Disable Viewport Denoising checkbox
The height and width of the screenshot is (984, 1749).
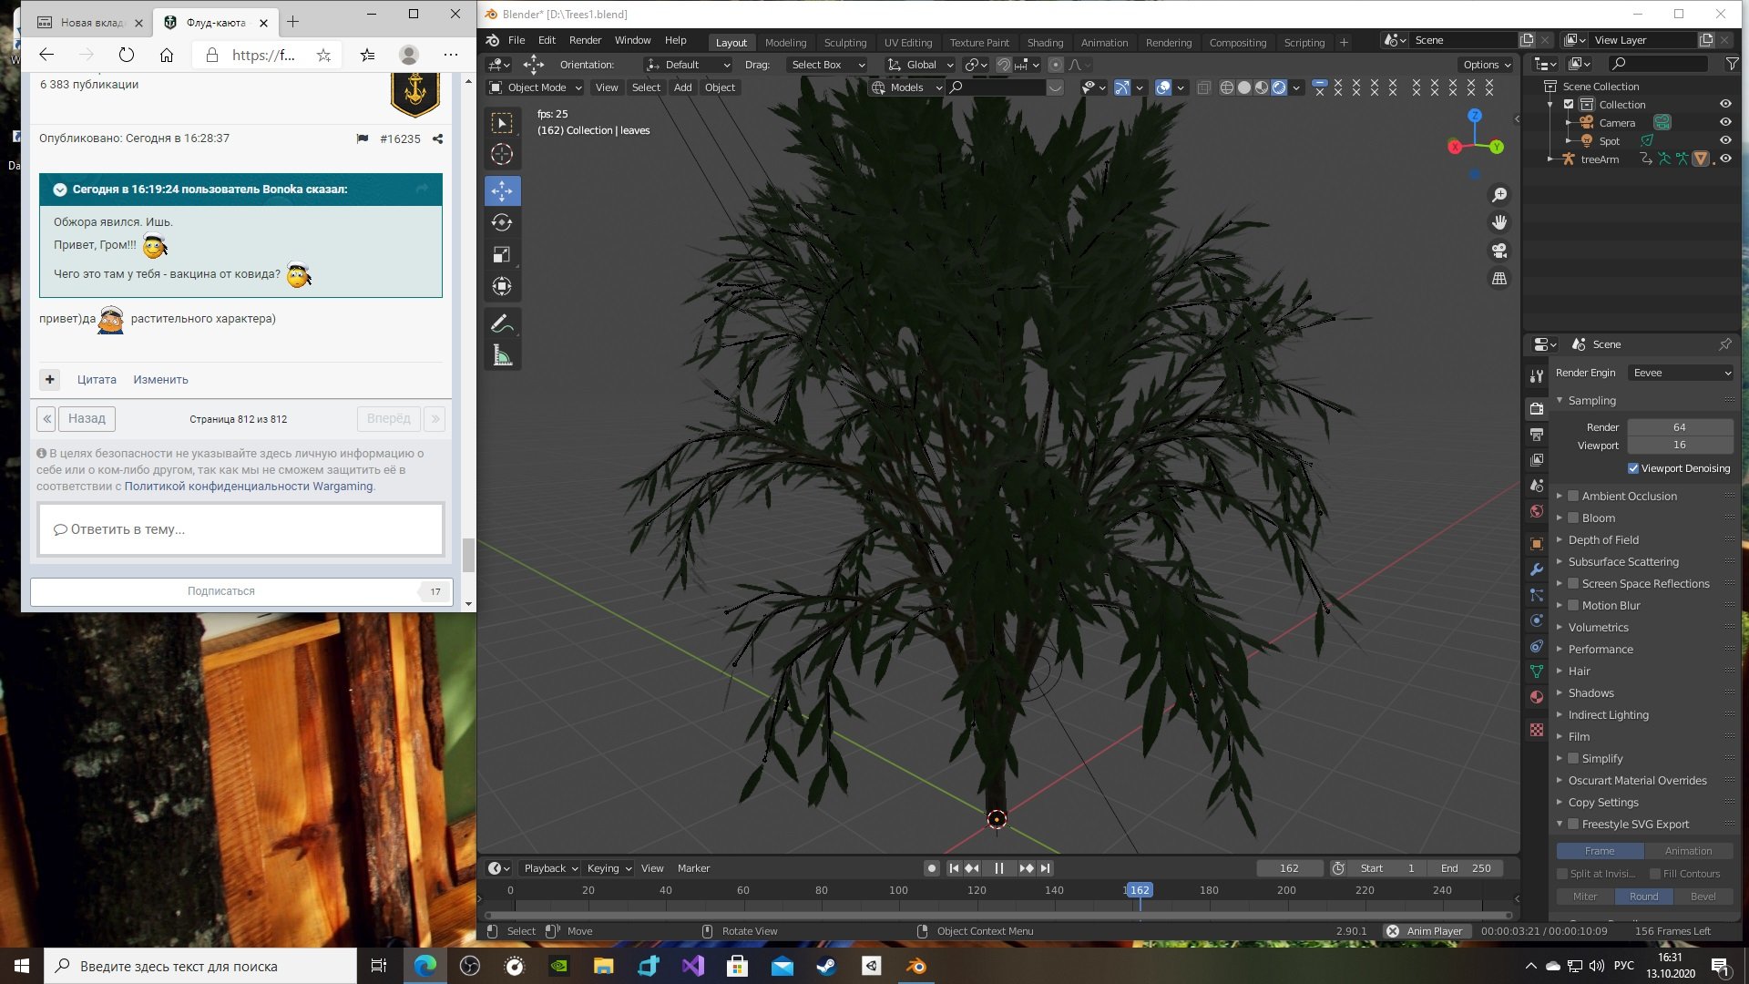(1633, 468)
